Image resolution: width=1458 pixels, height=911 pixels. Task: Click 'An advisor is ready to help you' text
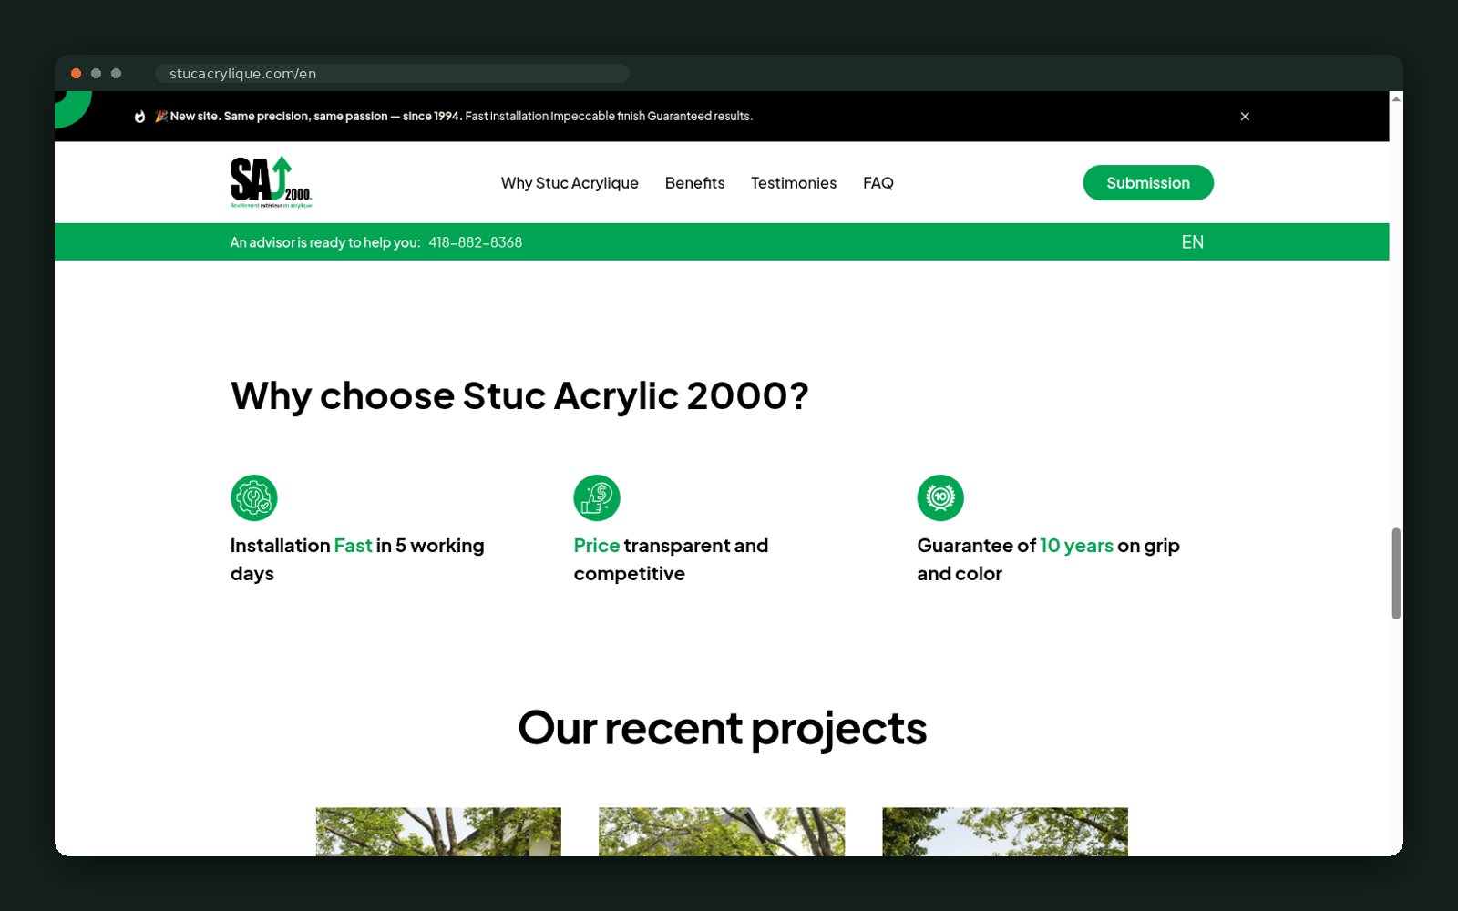point(324,242)
